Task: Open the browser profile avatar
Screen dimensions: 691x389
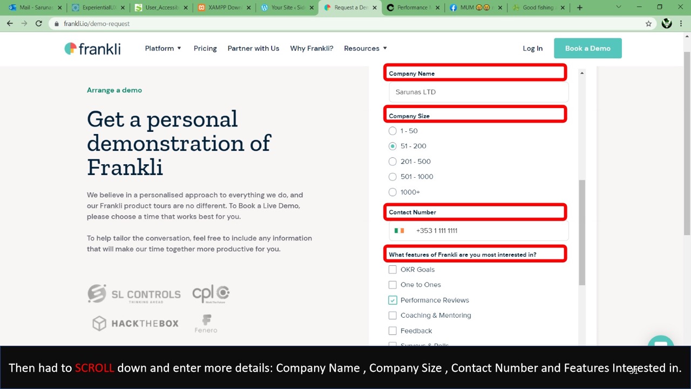Action: pyautogui.click(x=667, y=24)
